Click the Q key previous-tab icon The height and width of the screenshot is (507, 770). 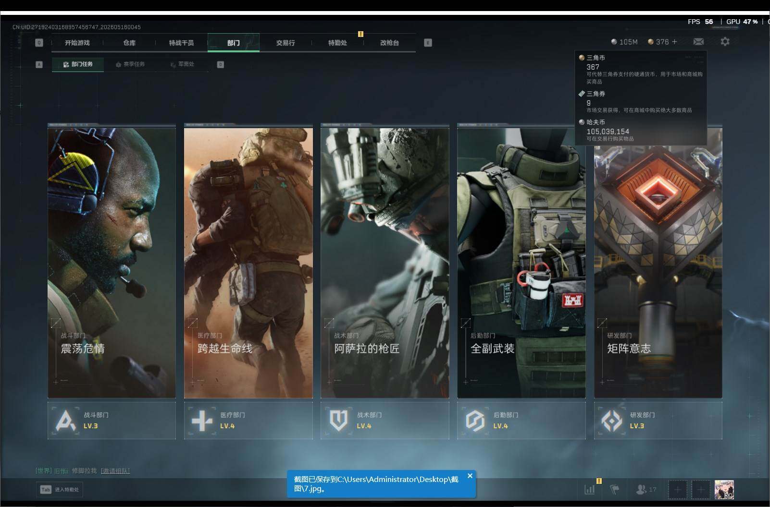click(x=39, y=43)
